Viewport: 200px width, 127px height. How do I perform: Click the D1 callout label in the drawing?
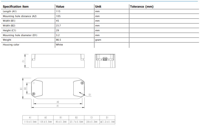pyautogui.click(x=90, y=95)
